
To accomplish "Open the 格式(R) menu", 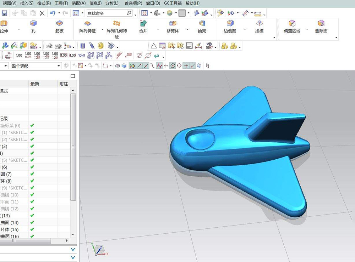I will (x=44, y=3).
